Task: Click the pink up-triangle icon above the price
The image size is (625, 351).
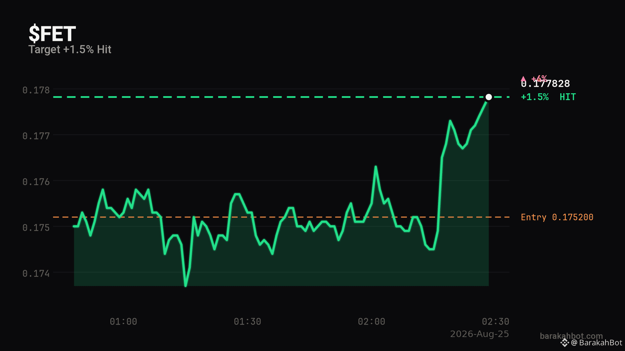Action: [x=523, y=79]
